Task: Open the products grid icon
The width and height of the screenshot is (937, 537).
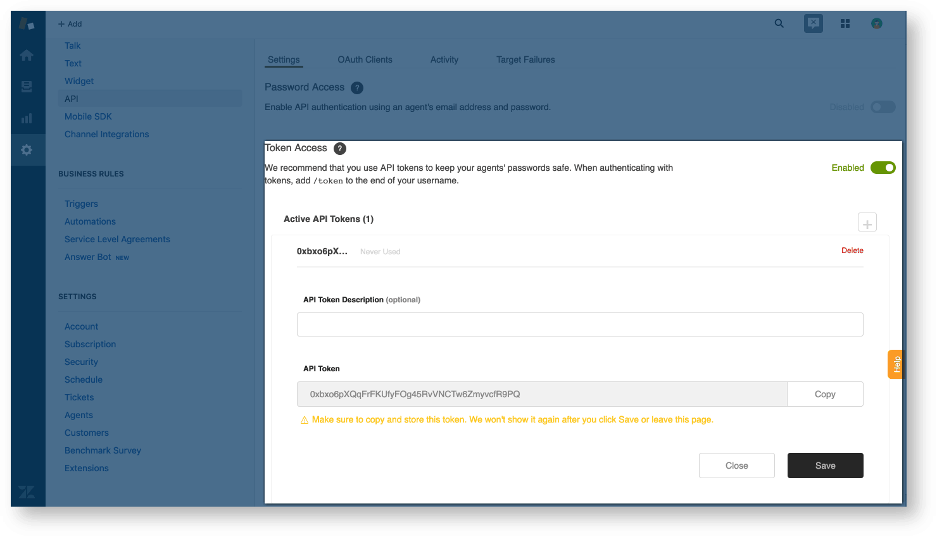Action: [x=845, y=23]
